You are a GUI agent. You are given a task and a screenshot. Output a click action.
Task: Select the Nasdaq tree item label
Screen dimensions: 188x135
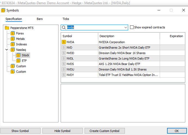tap(21, 50)
